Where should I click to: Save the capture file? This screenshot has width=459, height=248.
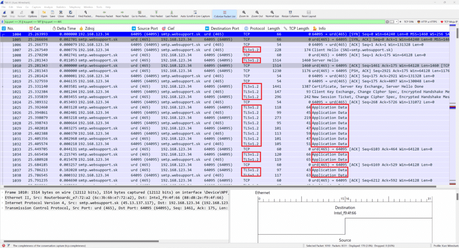[x=52, y=14]
